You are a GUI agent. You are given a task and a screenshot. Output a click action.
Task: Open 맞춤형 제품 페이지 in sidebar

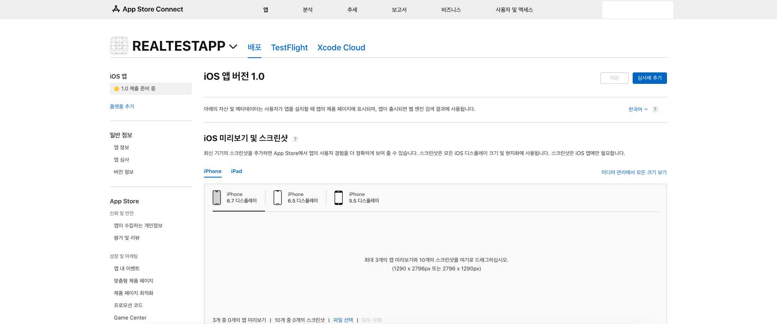click(133, 281)
